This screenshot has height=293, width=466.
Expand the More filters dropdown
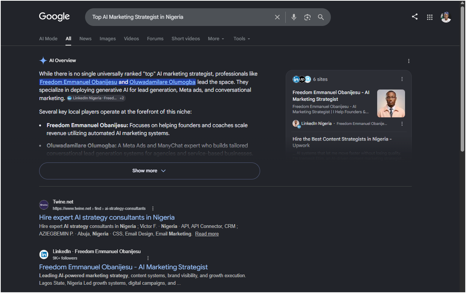pos(216,38)
